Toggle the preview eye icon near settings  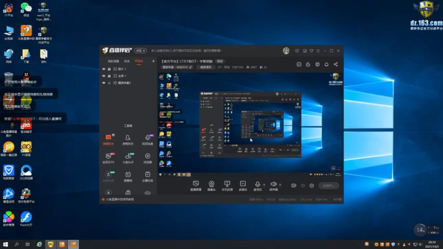pyautogui.click(x=303, y=185)
